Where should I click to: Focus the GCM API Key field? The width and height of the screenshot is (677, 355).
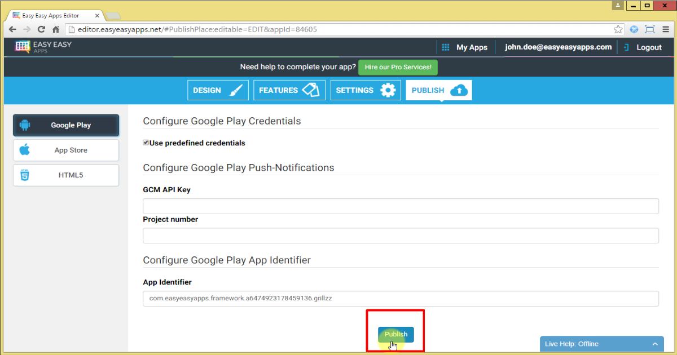[401, 206]
